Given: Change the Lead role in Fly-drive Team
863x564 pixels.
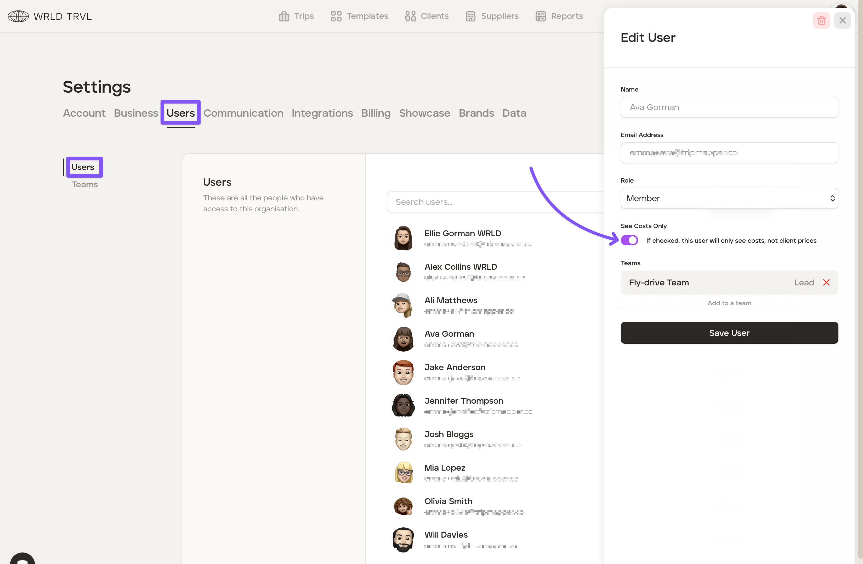Looking at the screenshot, I should pyautogui.click(x=804, y=283).
